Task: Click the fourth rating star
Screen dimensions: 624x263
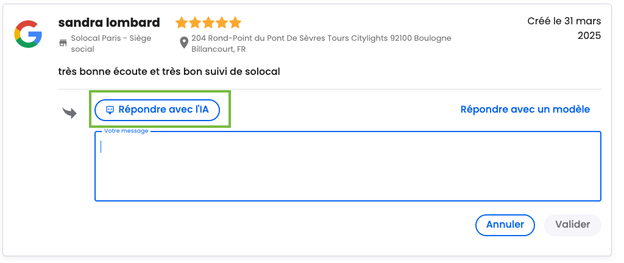Action: pyautogui.click(x=222, y=23)
